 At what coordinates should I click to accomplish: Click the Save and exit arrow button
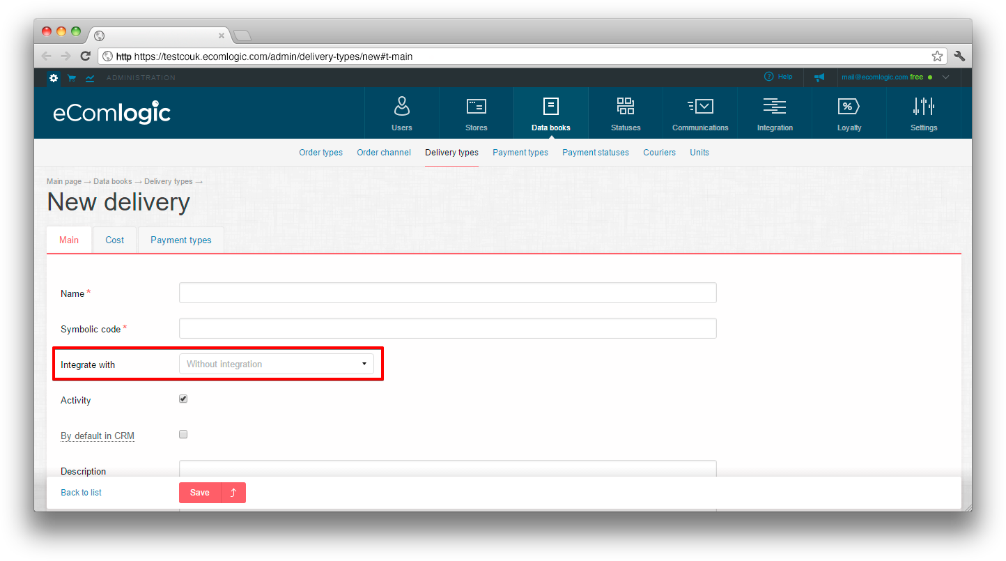pos(233,493)
